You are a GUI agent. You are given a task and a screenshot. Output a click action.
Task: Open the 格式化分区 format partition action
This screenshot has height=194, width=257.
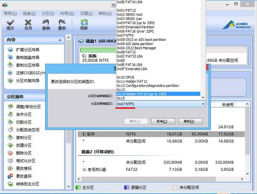tap(25, 161)
